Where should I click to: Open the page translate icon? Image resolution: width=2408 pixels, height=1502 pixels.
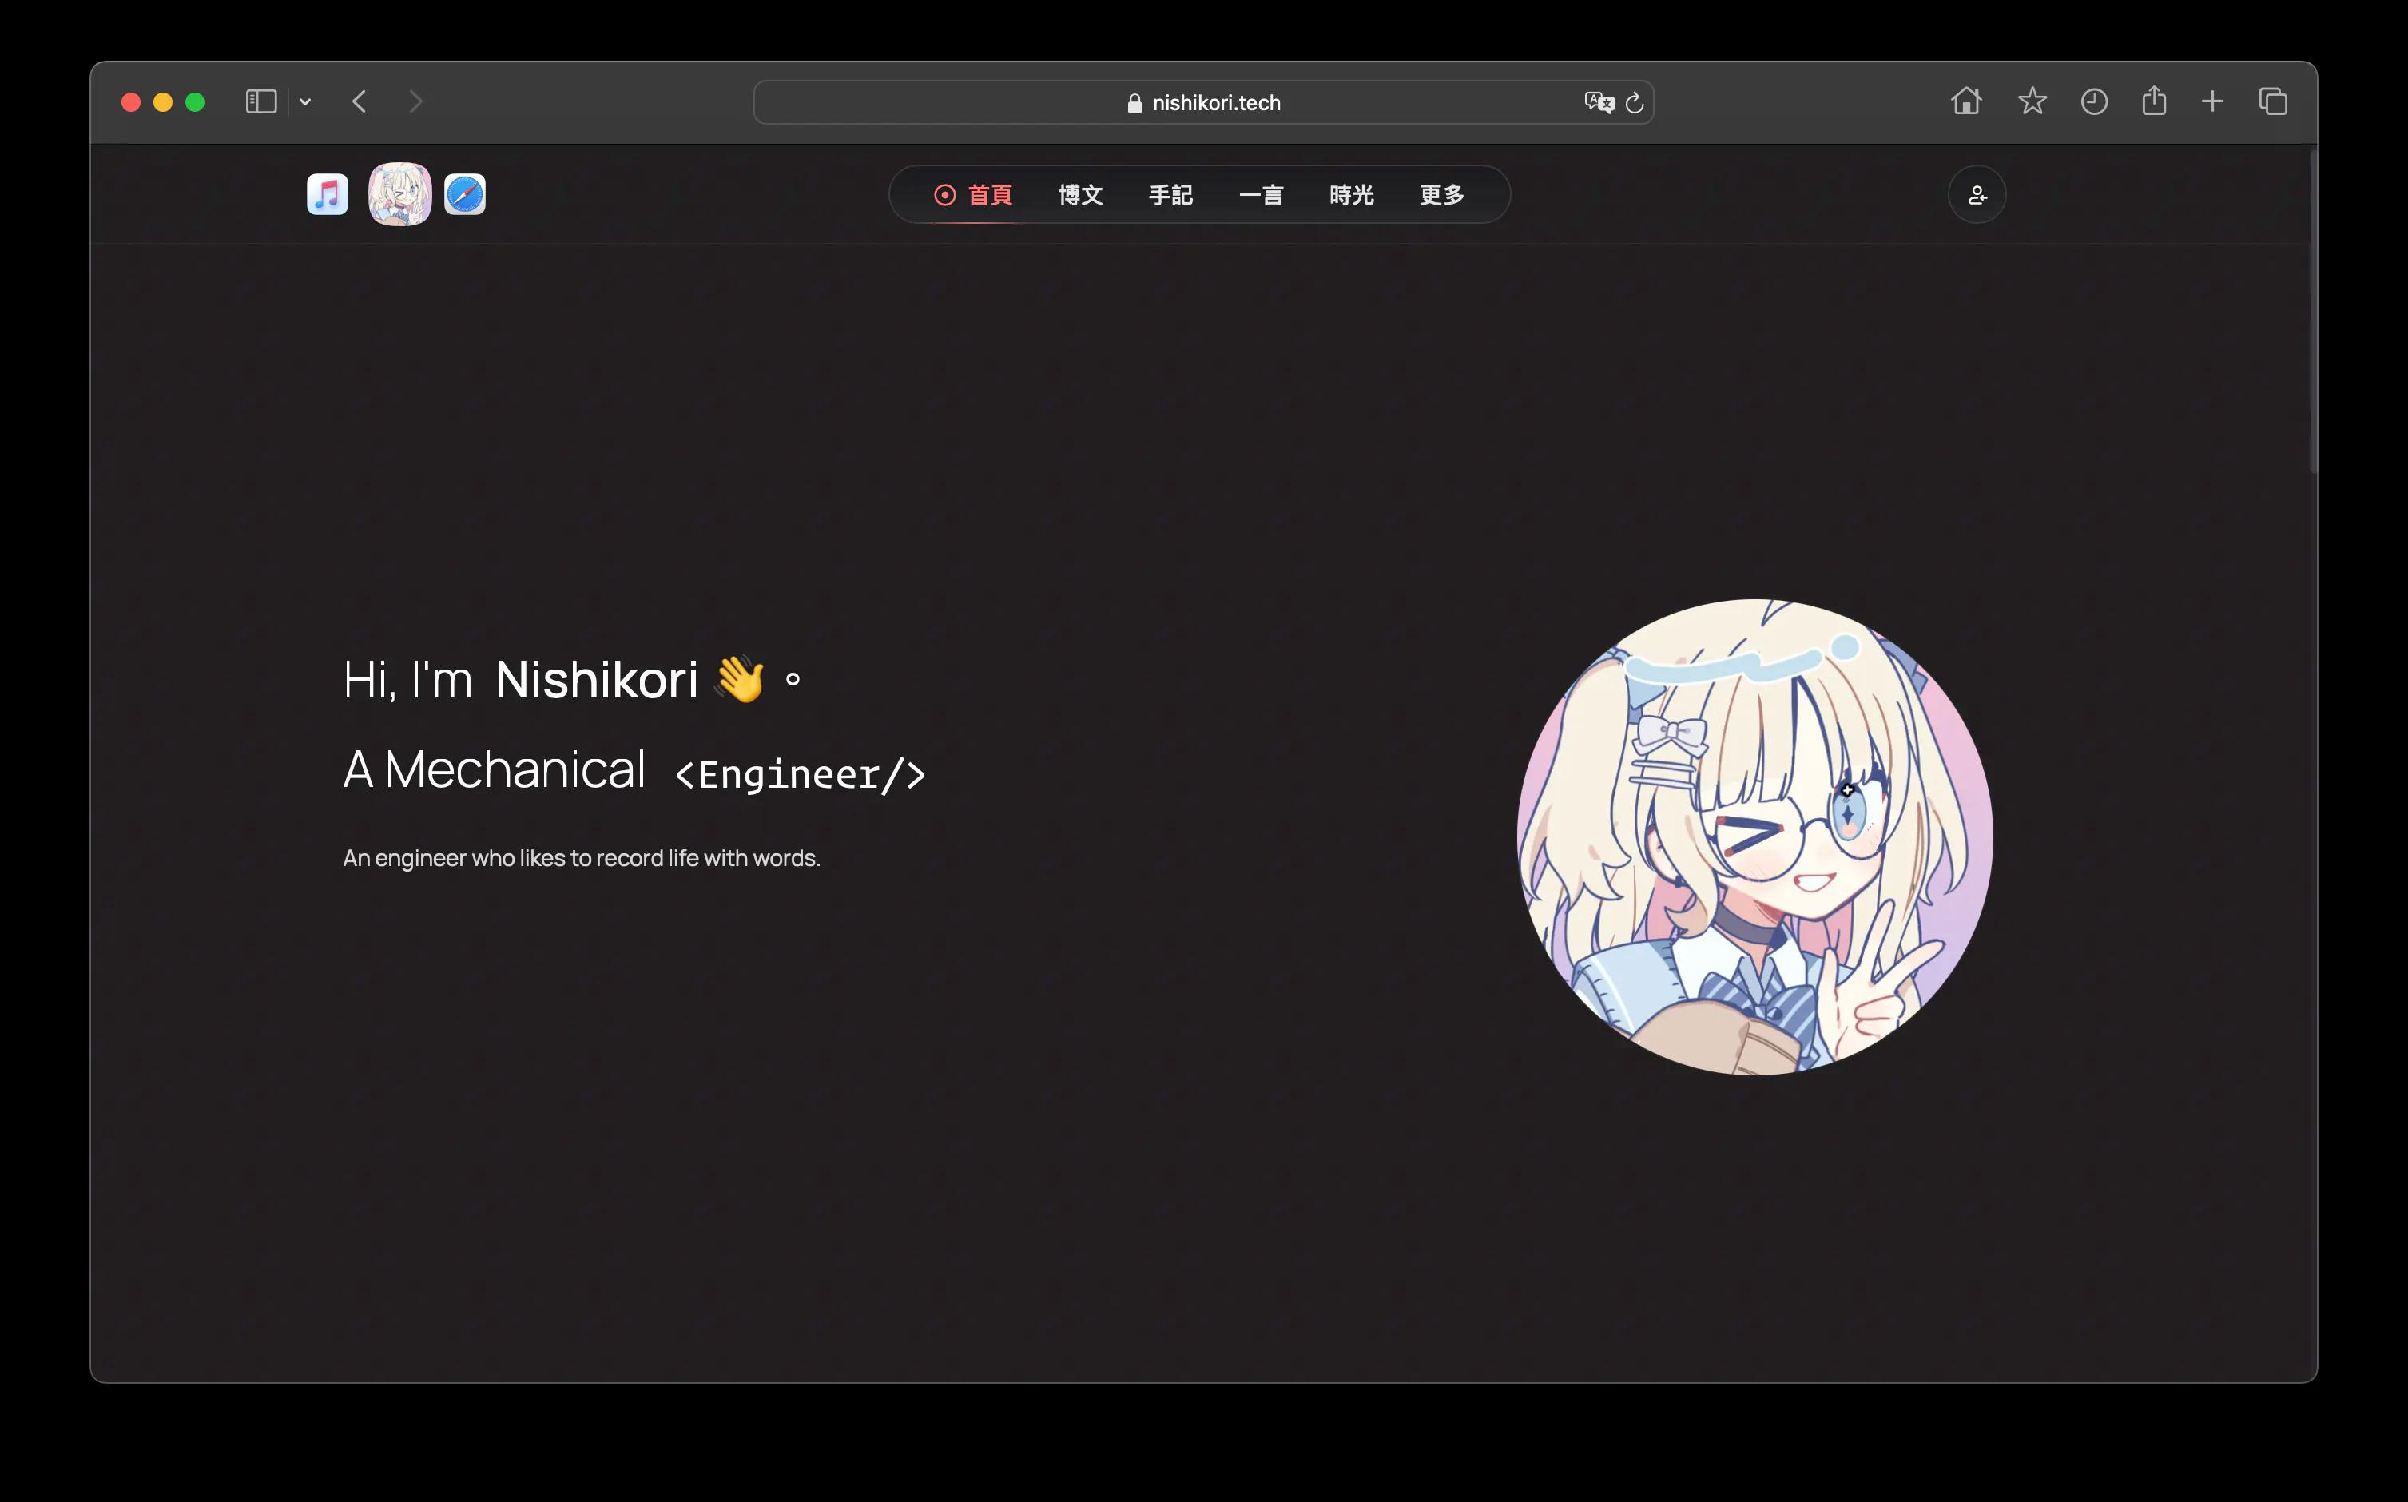1599,102
